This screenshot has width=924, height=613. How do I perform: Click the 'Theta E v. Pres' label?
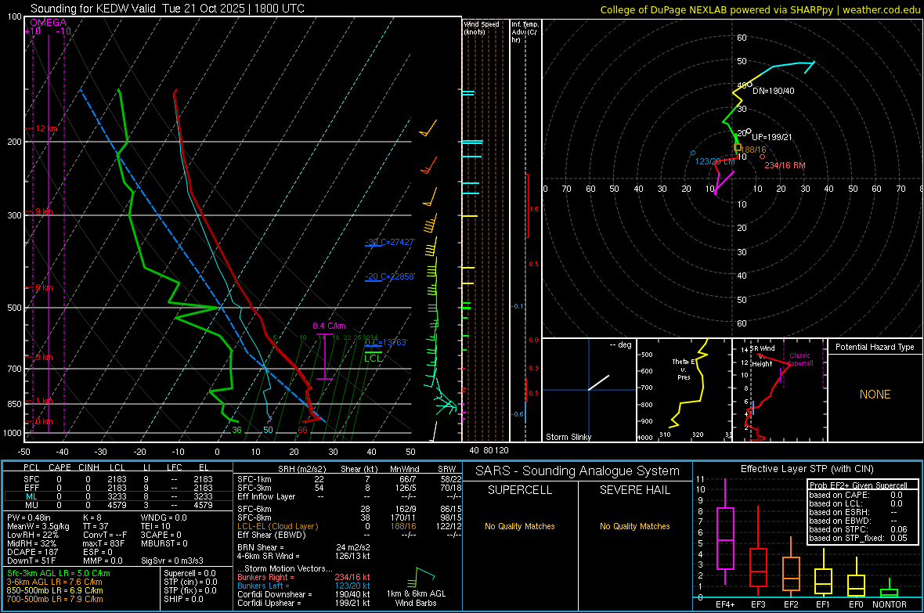[x=684, y=369]
